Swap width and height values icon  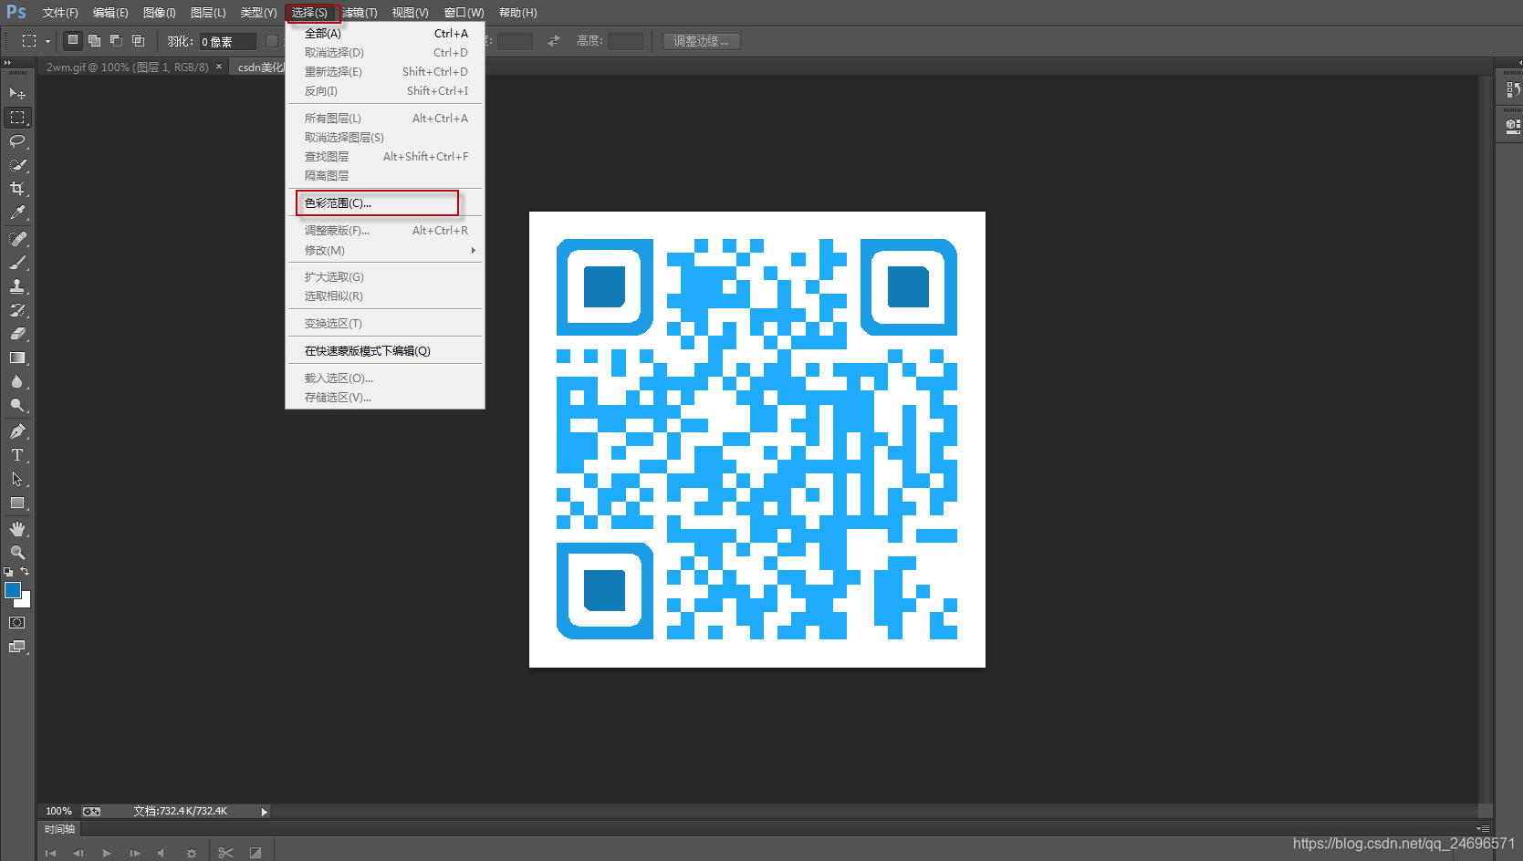(554, 41)
